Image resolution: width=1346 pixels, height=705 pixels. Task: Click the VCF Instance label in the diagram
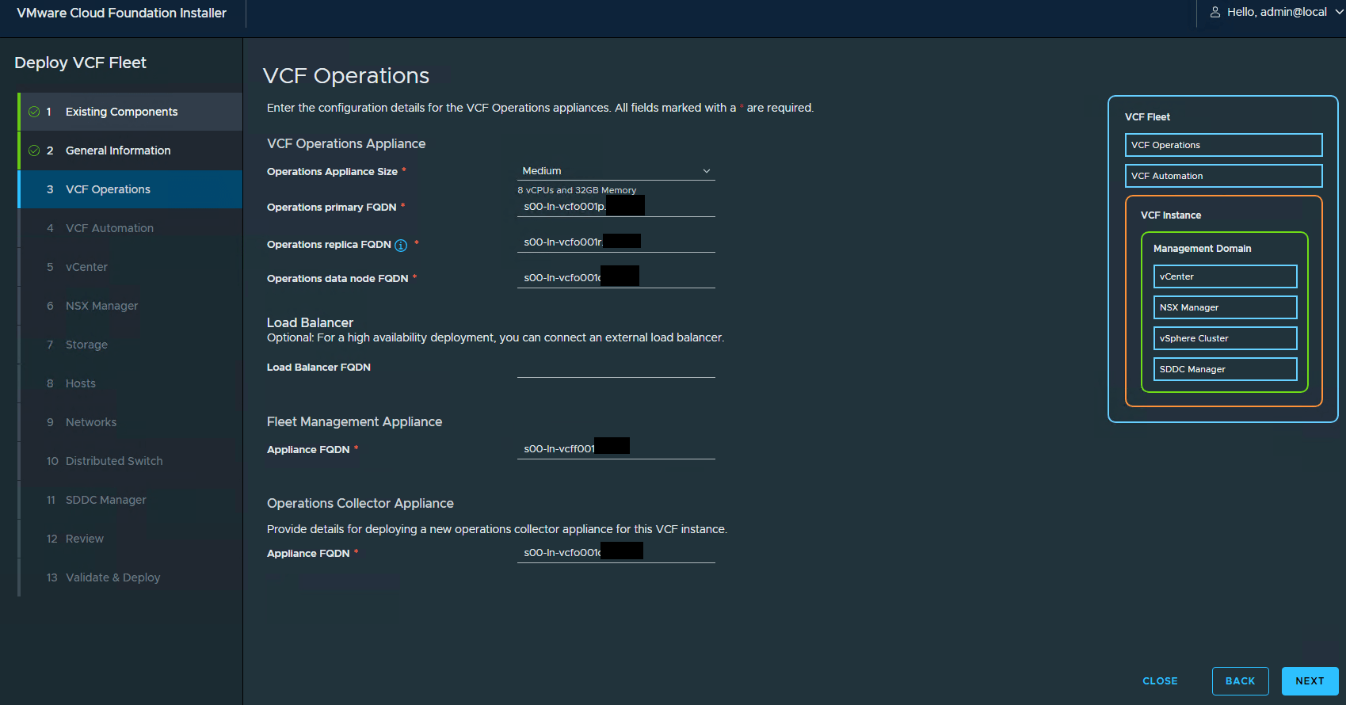point(1171,215)
